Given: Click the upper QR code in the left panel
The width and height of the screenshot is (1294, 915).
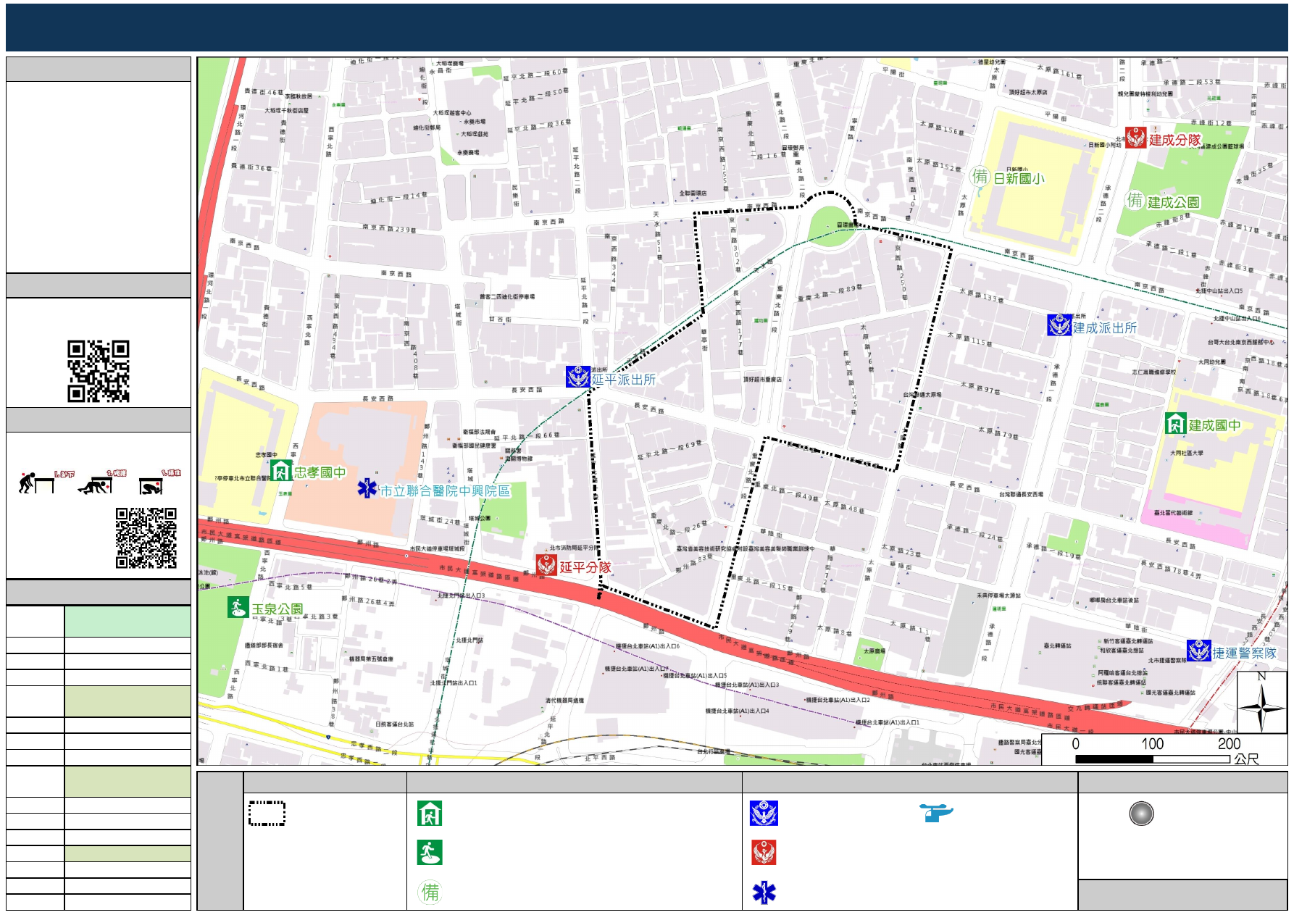Looking at the screenshot, I should pos(99,371).
